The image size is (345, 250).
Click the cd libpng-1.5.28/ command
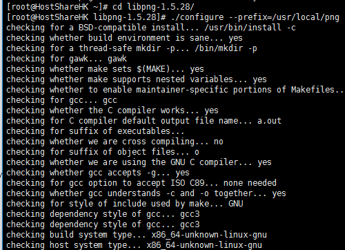(x=153, y=7)
